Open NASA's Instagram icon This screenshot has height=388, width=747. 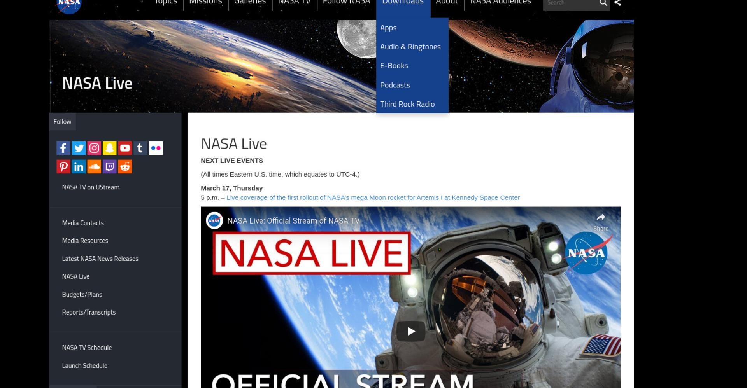[94, 148]
